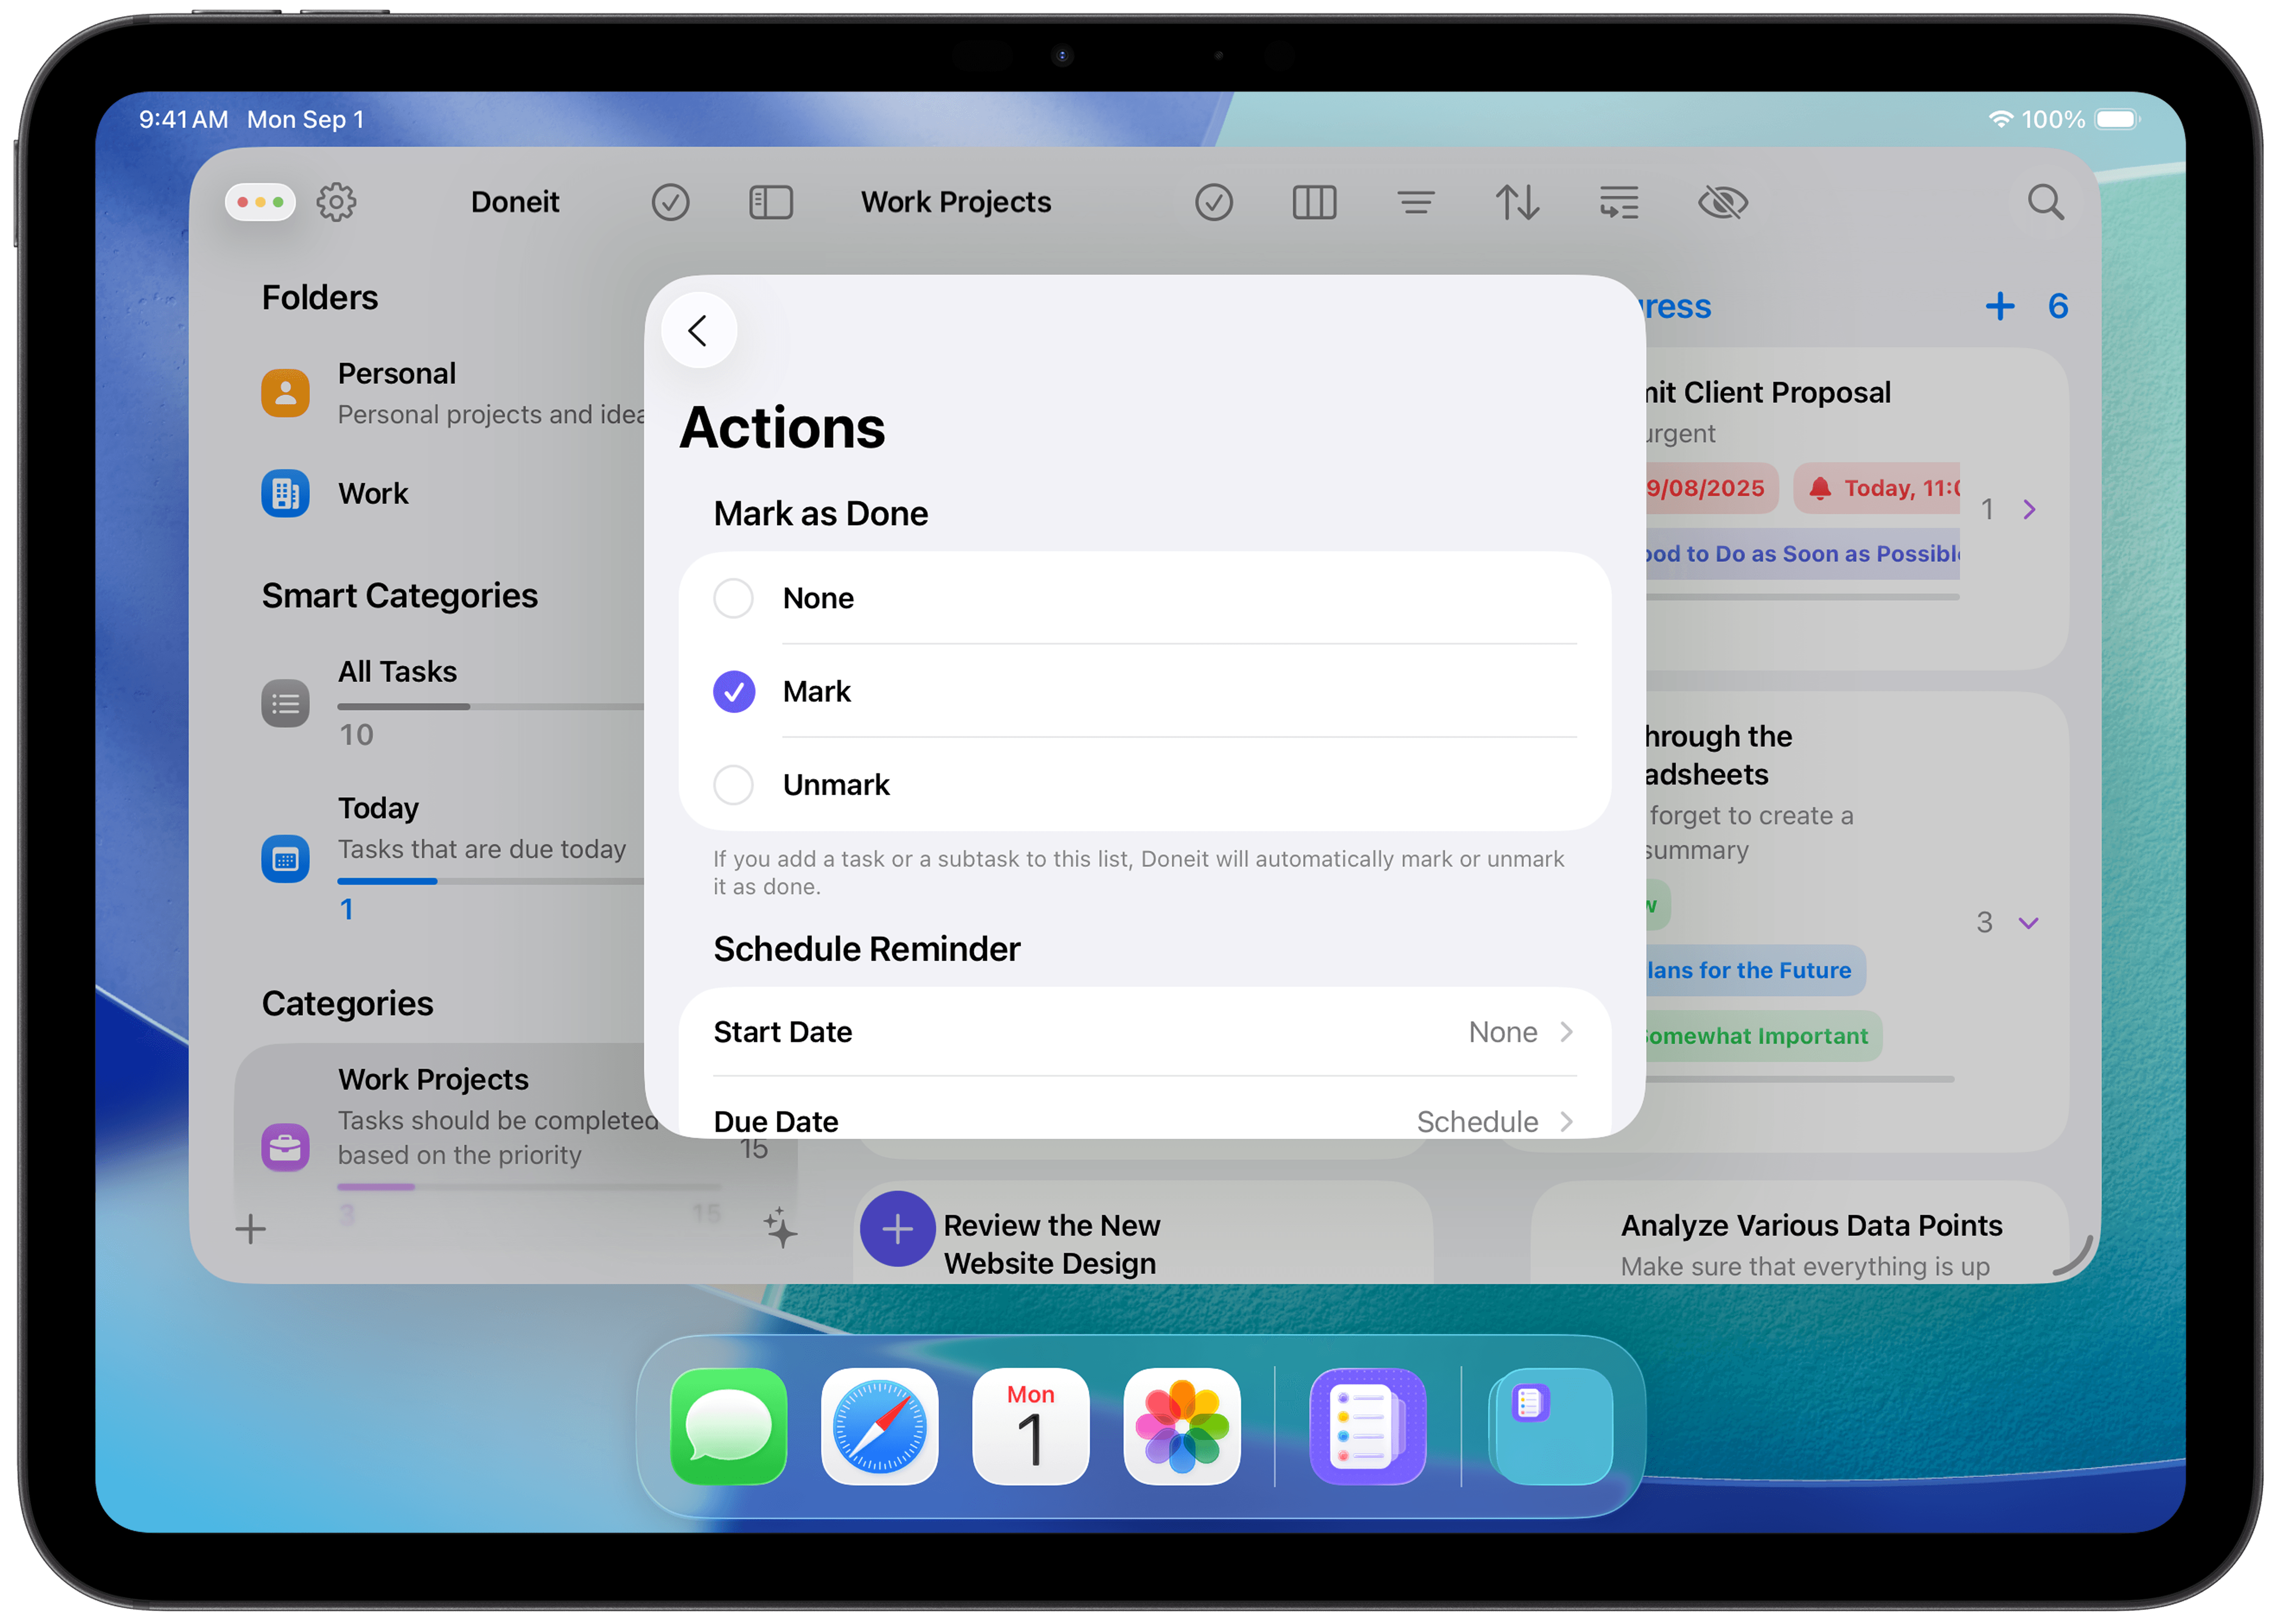Toggle the sidebar panel icon

771,201
